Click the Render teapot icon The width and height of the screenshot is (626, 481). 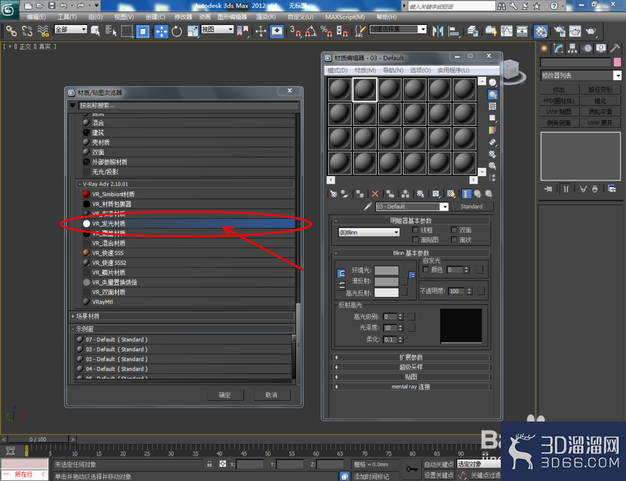590,31
